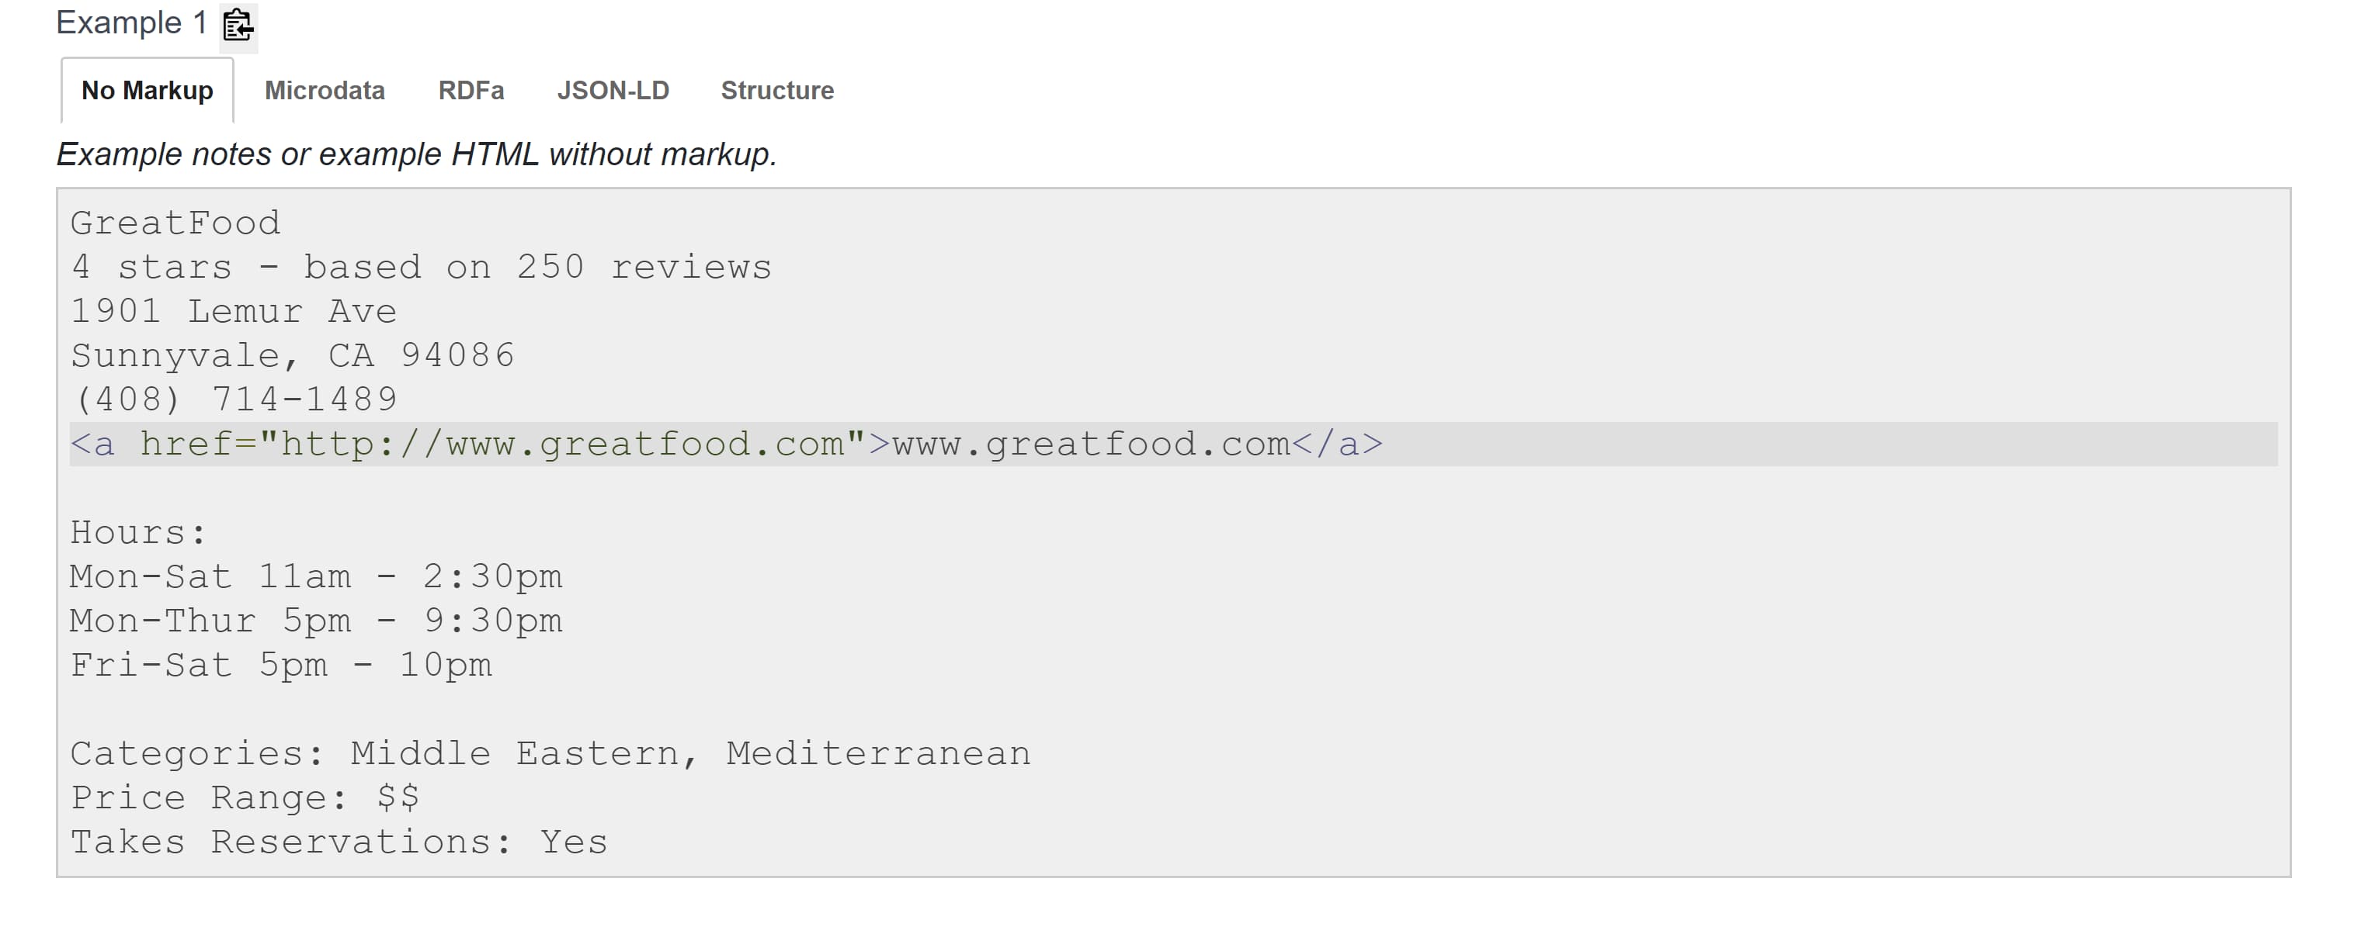The image size is (2358, 927).
Task: Click the tab bar scrollable region
Action: (x=451, y=90)
